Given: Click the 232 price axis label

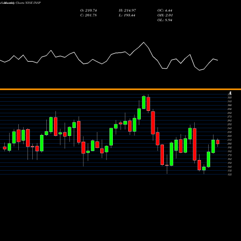Looking at the screenshot, I should point(229,132).
